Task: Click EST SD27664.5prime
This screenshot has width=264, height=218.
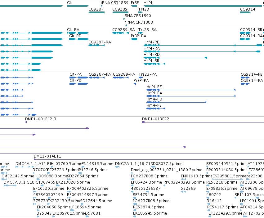Action: pos(83,176)
